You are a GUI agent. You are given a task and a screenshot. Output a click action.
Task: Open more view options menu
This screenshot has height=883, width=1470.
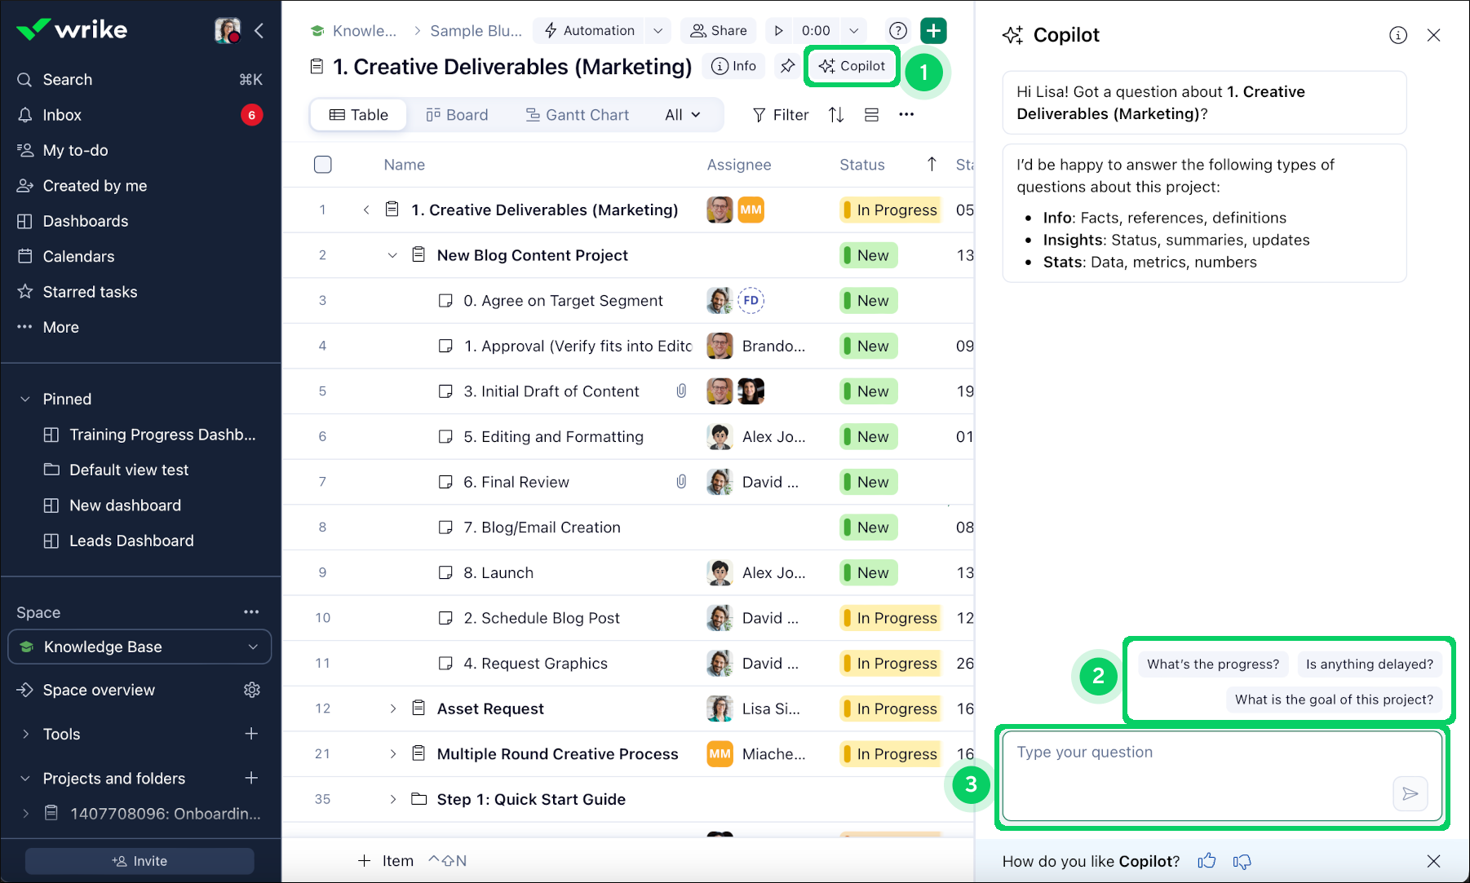point(906,115)
